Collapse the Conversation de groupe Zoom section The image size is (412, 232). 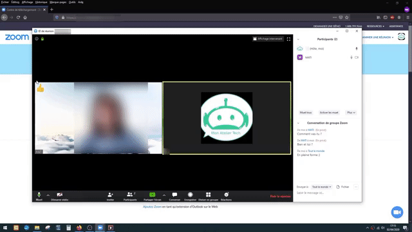point(298,123)
